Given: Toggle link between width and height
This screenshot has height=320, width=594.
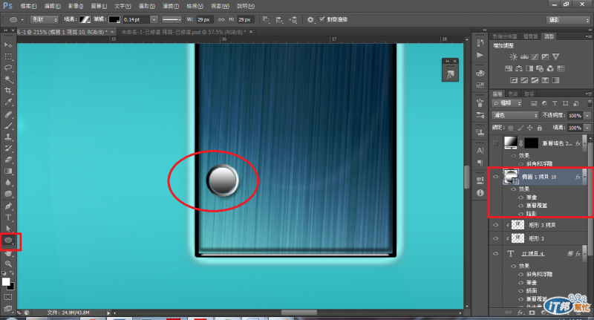Looking at the screenshot, I should (x=221, y=19).
